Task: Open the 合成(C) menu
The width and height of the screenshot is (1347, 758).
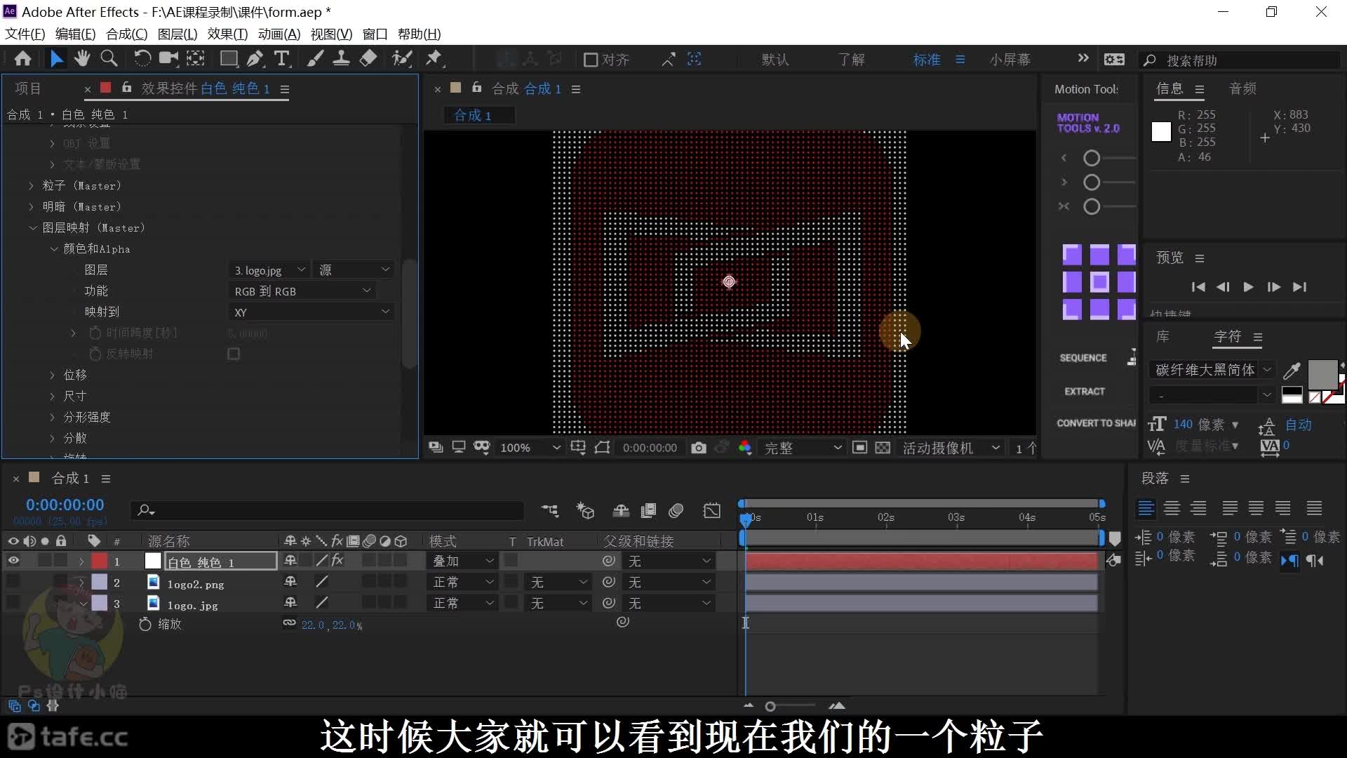Action: [x=126, y=34]
